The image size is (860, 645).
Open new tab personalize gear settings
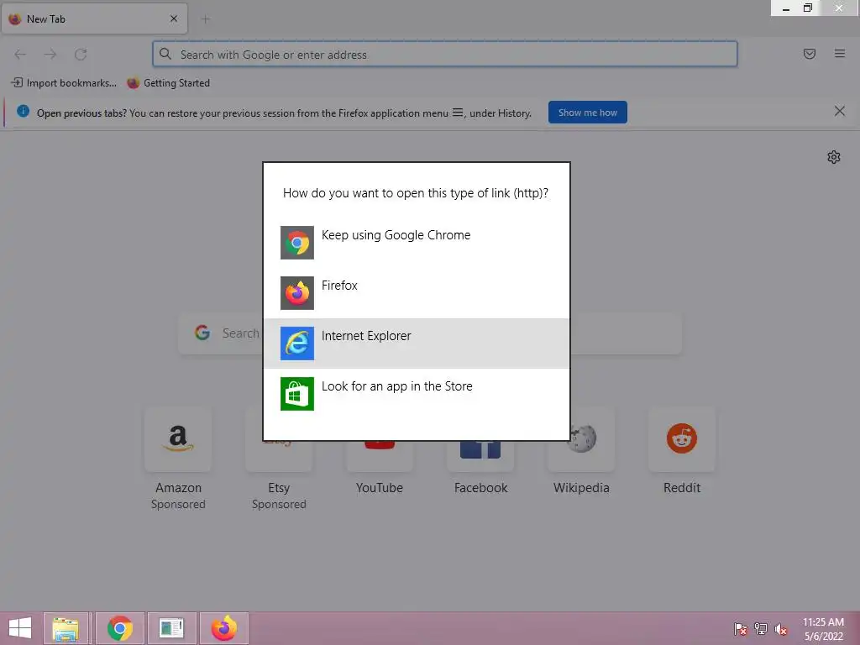[834, 157]
